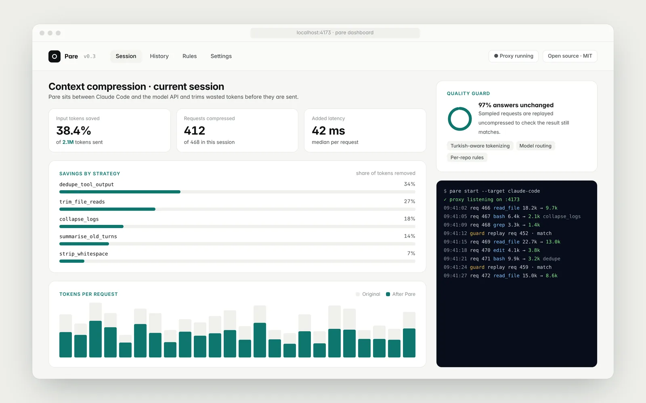Click the strip_whitespace progress bar
Viewport: 646px width, 403px height.
(237, 261)
